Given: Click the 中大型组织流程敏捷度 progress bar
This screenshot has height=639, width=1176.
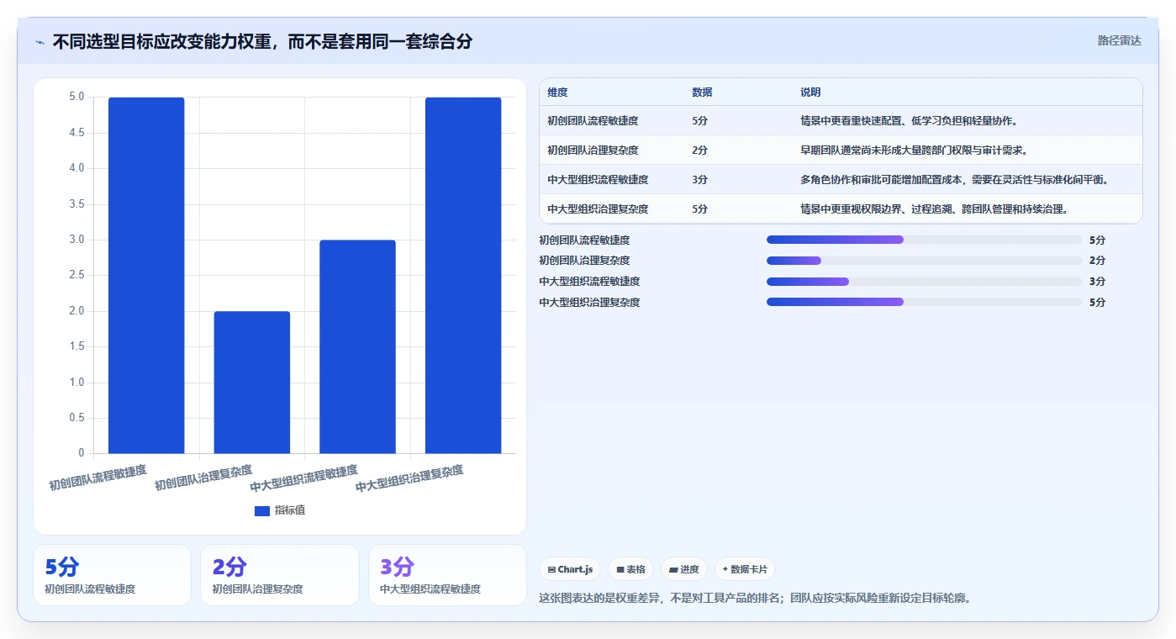Looking at the screenshot, I should click(x=925, y=282).
